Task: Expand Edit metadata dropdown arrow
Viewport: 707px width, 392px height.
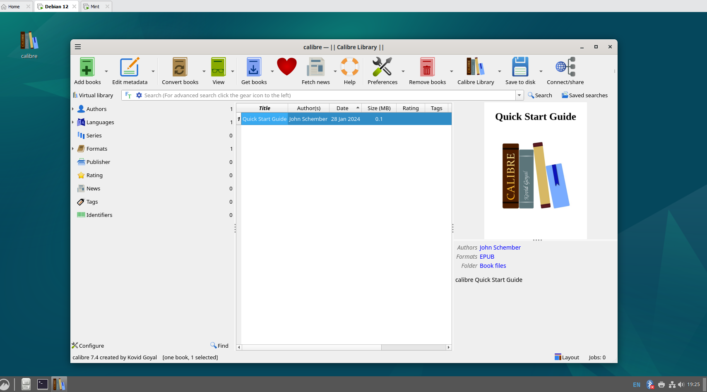Action: coord(153,71)
